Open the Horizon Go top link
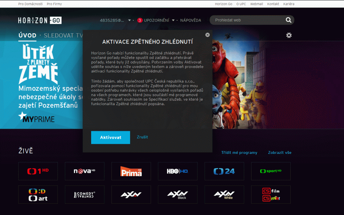This screenshot has height=215, width=344. [x=224, y=4]
